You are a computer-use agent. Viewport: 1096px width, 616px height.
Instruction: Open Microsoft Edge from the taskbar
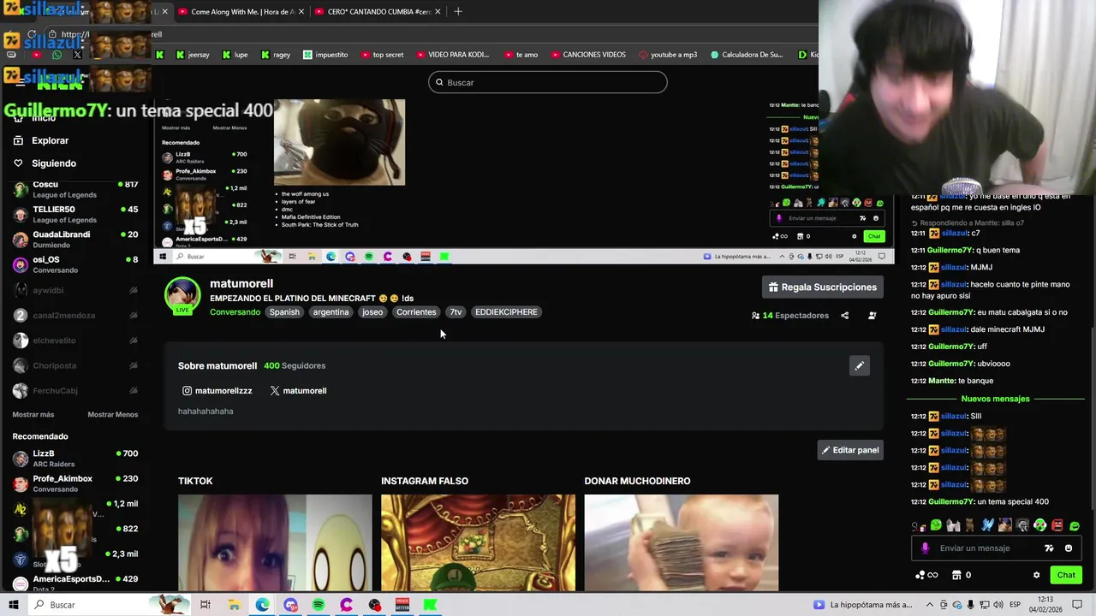tap(262, 605)
